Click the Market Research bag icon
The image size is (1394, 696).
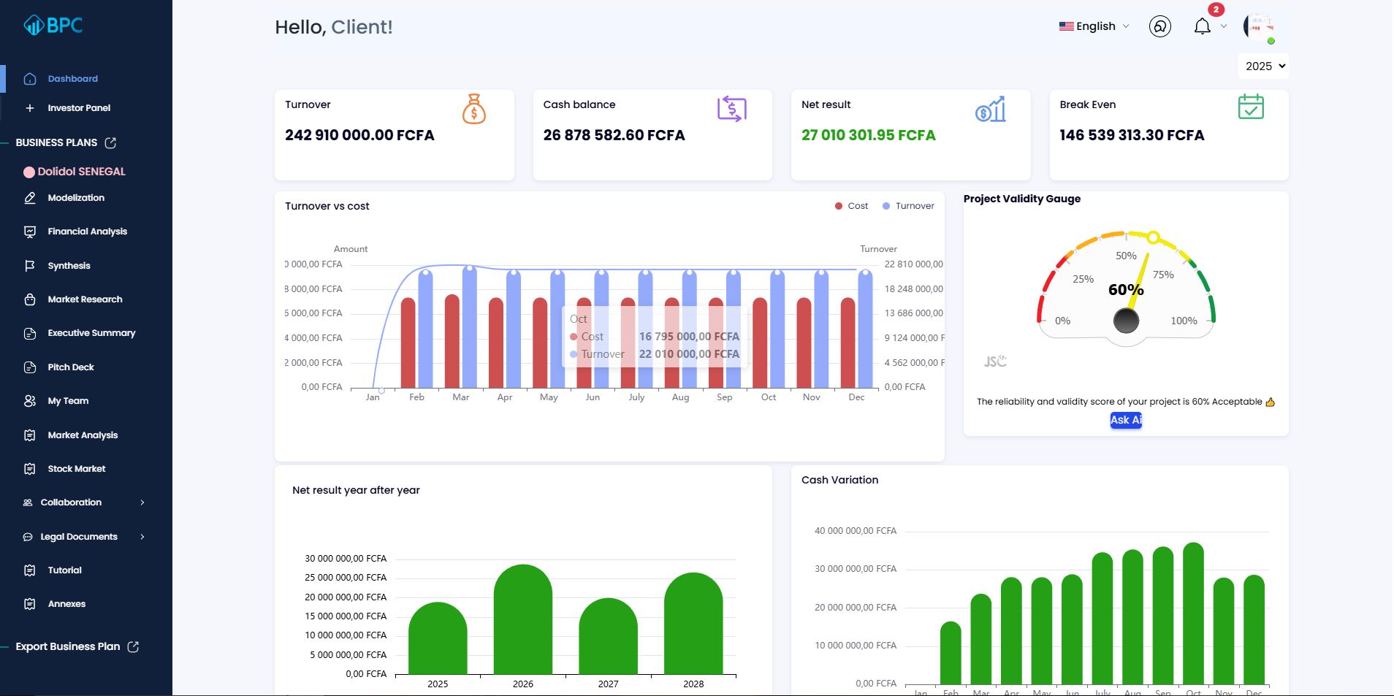29,299
